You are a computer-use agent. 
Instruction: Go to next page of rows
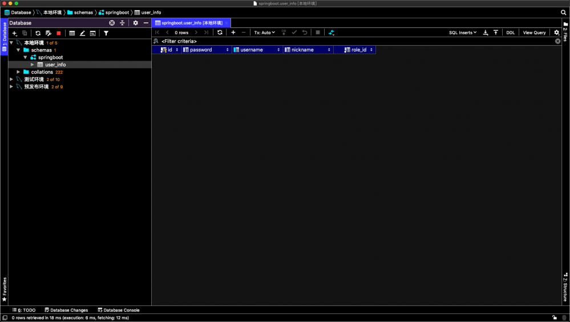(196, 33)
